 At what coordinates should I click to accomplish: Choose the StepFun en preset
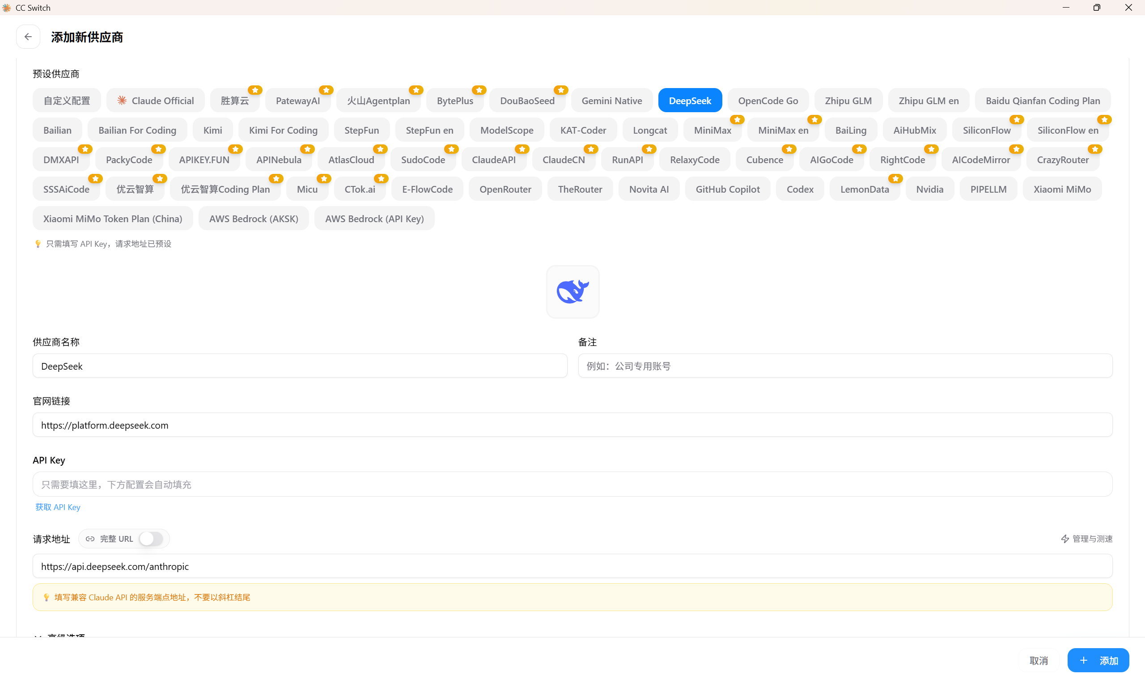click(x=429, y=130)
